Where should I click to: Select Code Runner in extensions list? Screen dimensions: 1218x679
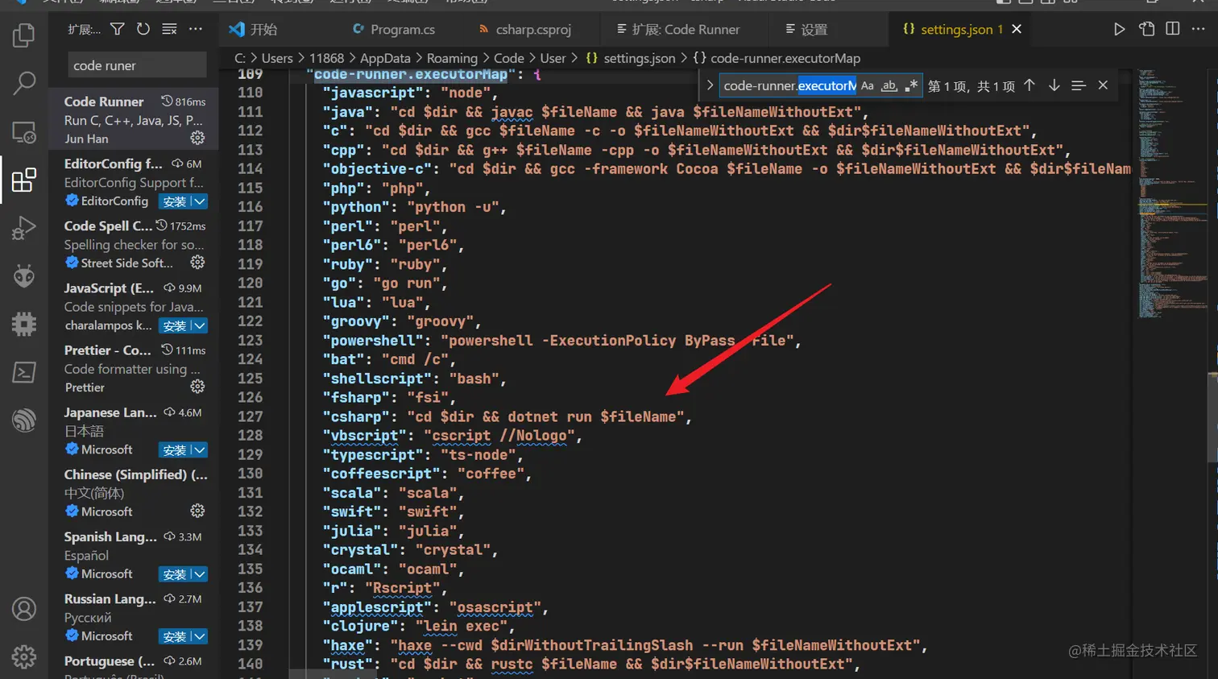134,119
